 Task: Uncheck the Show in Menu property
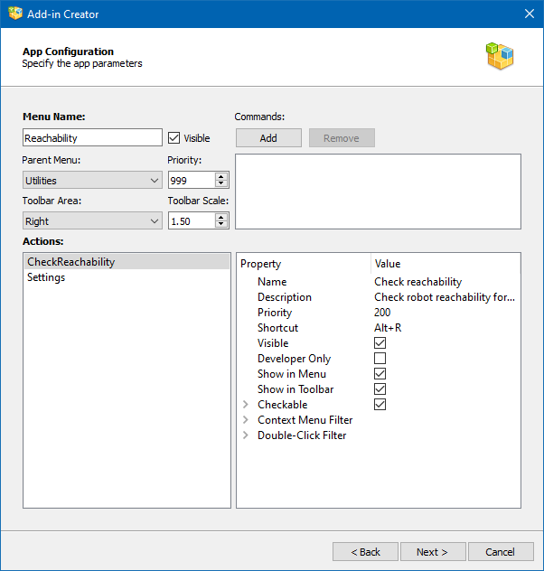[x=380, y=374]
